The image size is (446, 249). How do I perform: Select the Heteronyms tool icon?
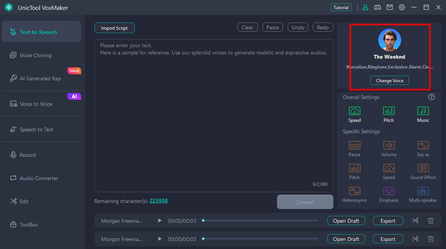tap(354, 191)
